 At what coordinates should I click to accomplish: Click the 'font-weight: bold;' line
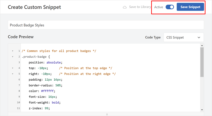[x=45, y=103]
